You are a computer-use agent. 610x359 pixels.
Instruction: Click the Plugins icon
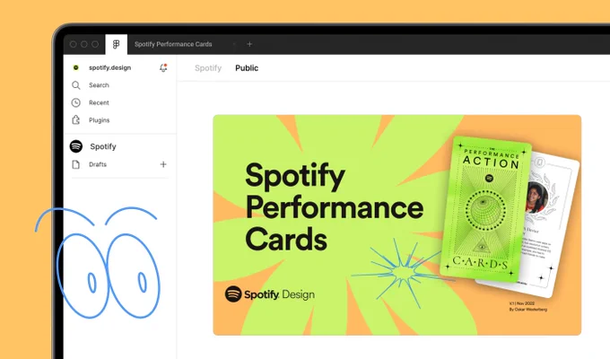(x=76, y=120)
